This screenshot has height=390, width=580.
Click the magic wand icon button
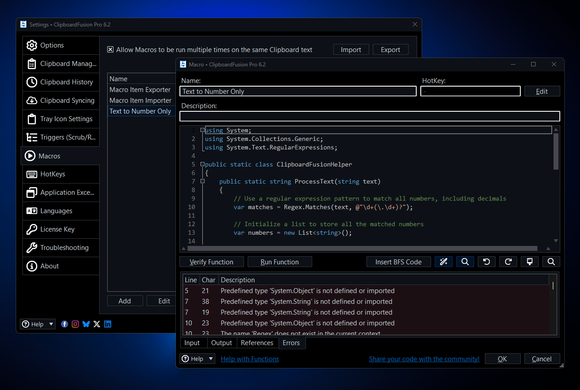[x=443, y=262]
